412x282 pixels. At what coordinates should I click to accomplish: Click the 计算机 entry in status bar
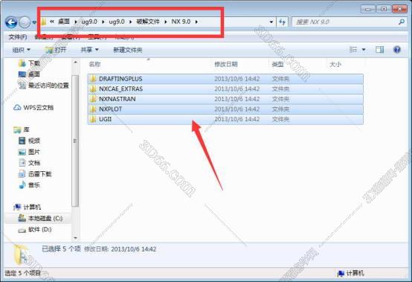(351, 273)
